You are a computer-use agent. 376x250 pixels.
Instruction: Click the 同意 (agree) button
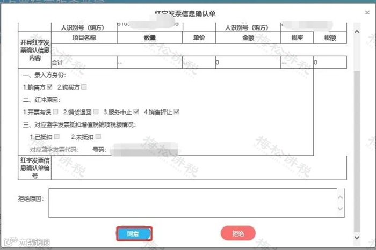(x=134, y=233)
